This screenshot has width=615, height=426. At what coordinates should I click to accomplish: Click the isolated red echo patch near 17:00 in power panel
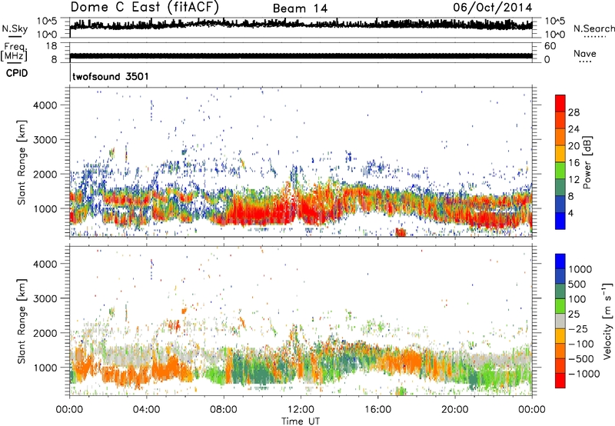pos(401,231)
